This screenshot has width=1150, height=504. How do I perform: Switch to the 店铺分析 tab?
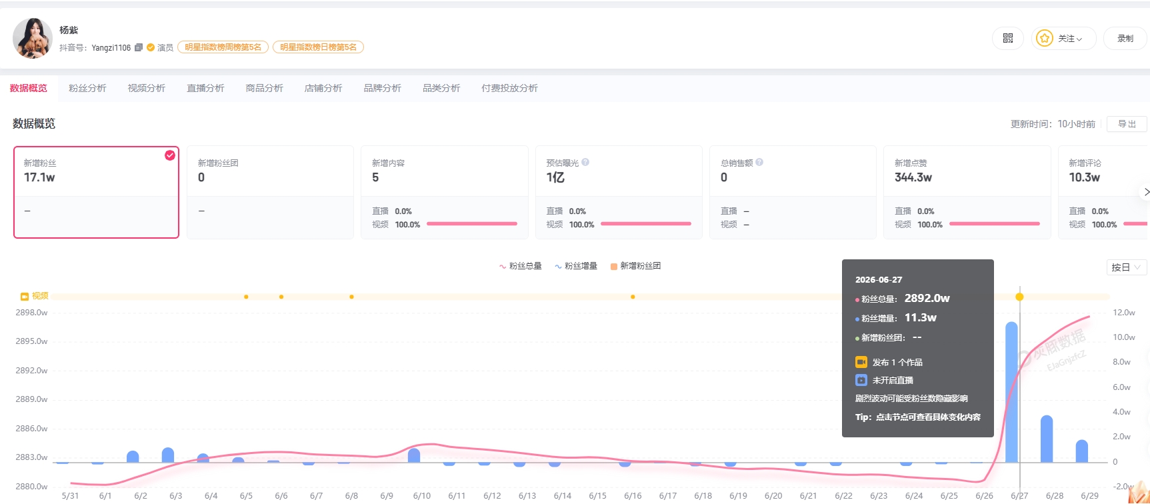323,88
